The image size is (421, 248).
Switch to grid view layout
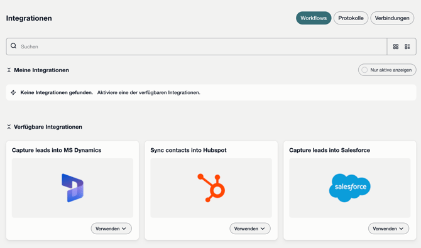coord(396,46)
